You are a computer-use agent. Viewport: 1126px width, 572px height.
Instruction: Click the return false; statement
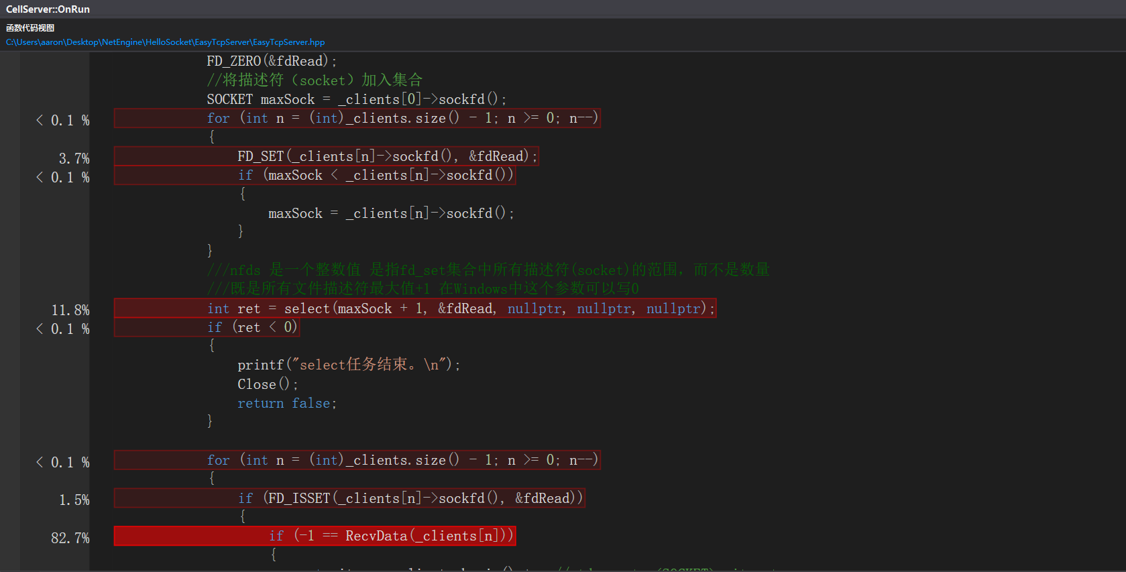(x=287, y=403)
